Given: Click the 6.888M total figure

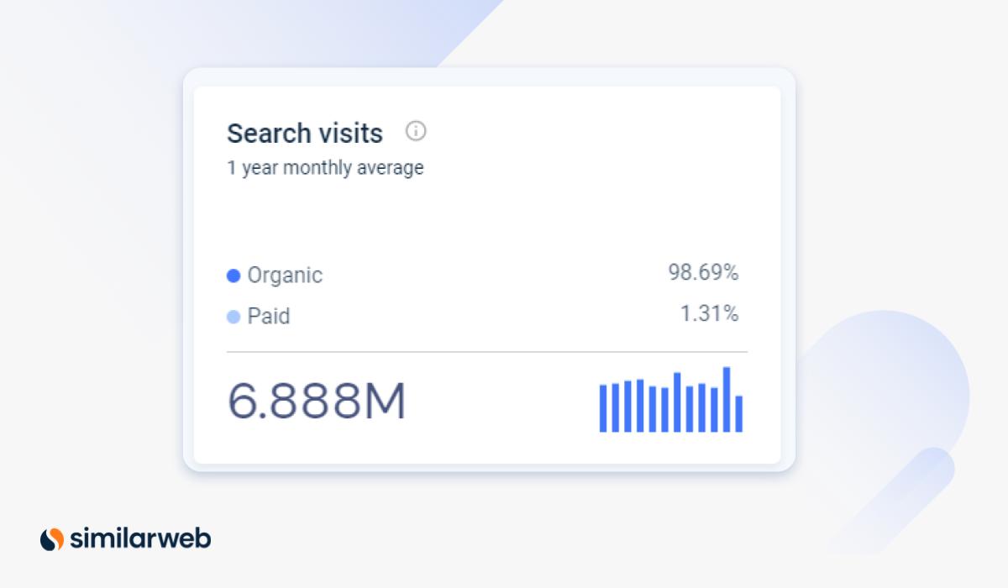Looking at the screenshot, I should coord(317,402).
